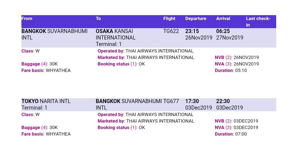Click Booking status (1) label of TG622
The image size is (293, 155).
coord(117,64)
